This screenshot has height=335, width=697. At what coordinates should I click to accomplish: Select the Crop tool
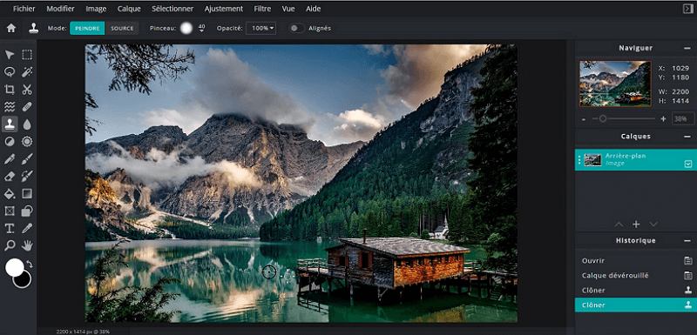[10, 89]
